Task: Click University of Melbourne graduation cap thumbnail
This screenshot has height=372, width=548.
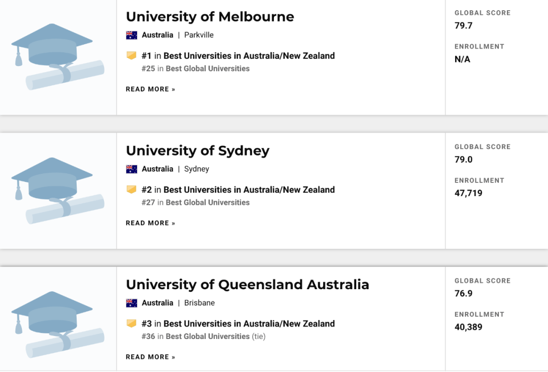Action: (57, 56)
